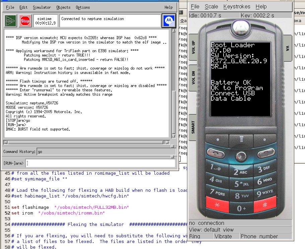Image resolution: width=305 pixels, height=249 pixels.
Task: Click editor line 46 symimage_file comment
Action: 39,179
